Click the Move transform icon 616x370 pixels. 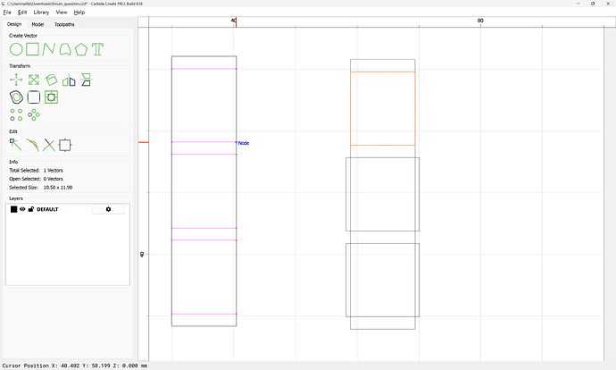[x=16, y=80]
